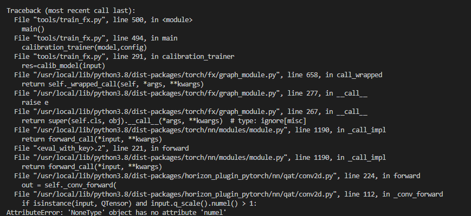
Task: Click the qat/conv2d.py line 112 file path
Action: [x=185, y=194]
